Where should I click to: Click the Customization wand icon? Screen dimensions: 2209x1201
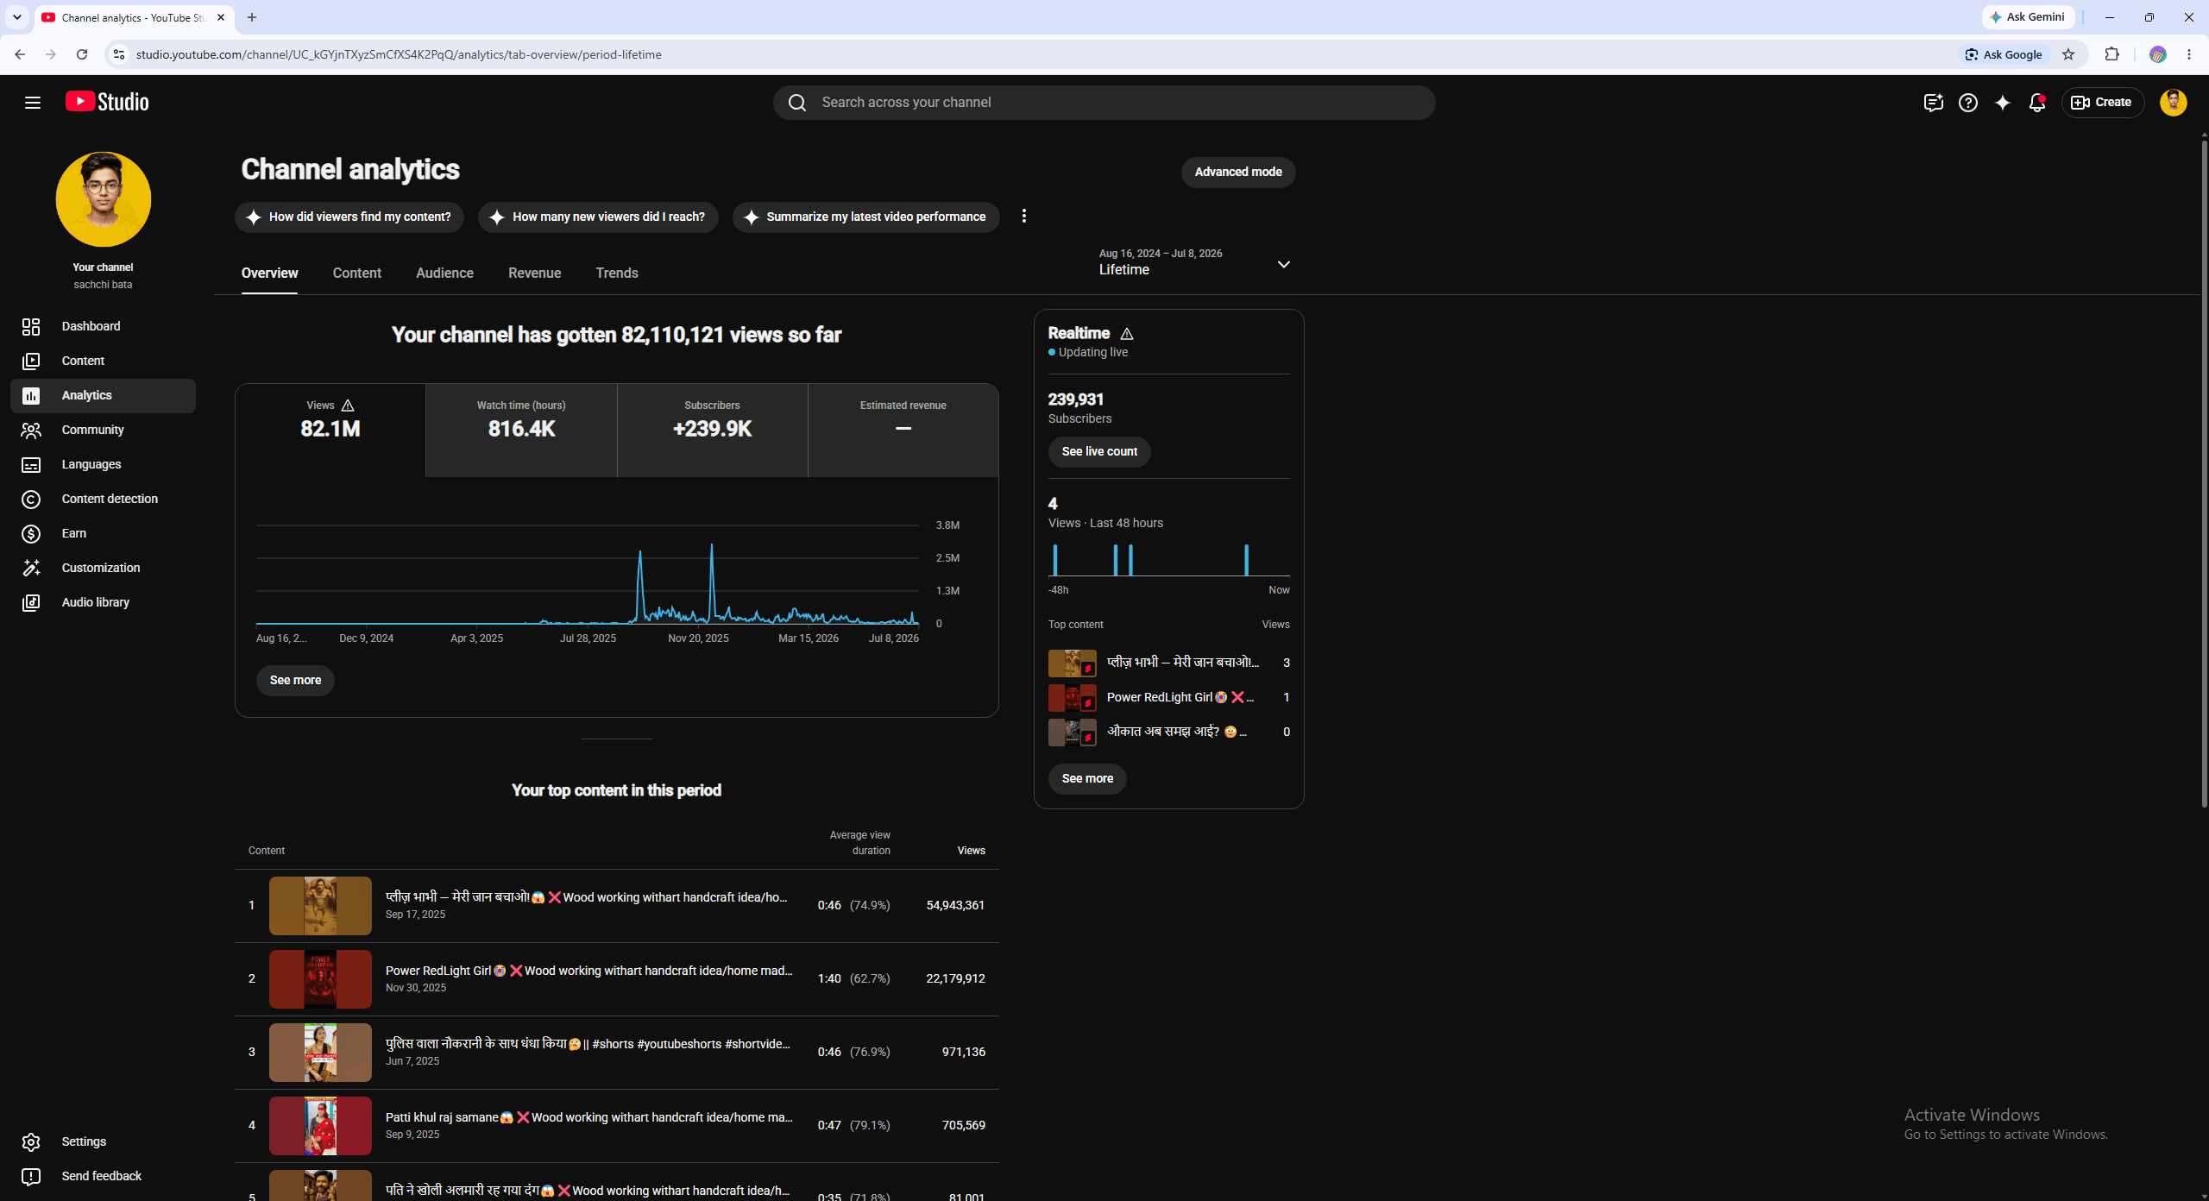pyautogui.click(x=31, y=568)
